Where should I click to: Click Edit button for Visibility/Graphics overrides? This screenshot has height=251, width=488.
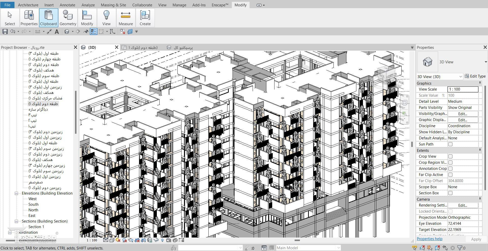[462, 114]
